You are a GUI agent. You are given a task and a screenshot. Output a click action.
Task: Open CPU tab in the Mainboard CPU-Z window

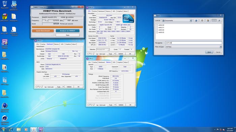38,44
